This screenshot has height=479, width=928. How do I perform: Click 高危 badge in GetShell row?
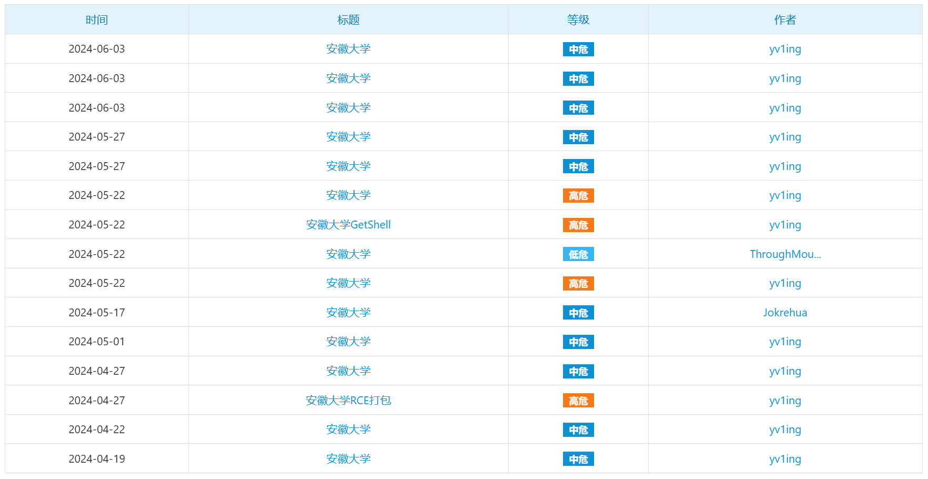click(578, 225)
